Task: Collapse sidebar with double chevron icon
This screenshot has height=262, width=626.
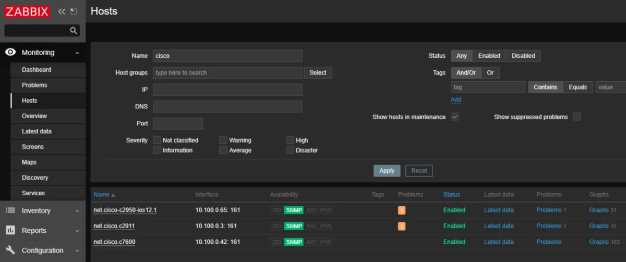Action: (x=62, y=11)
